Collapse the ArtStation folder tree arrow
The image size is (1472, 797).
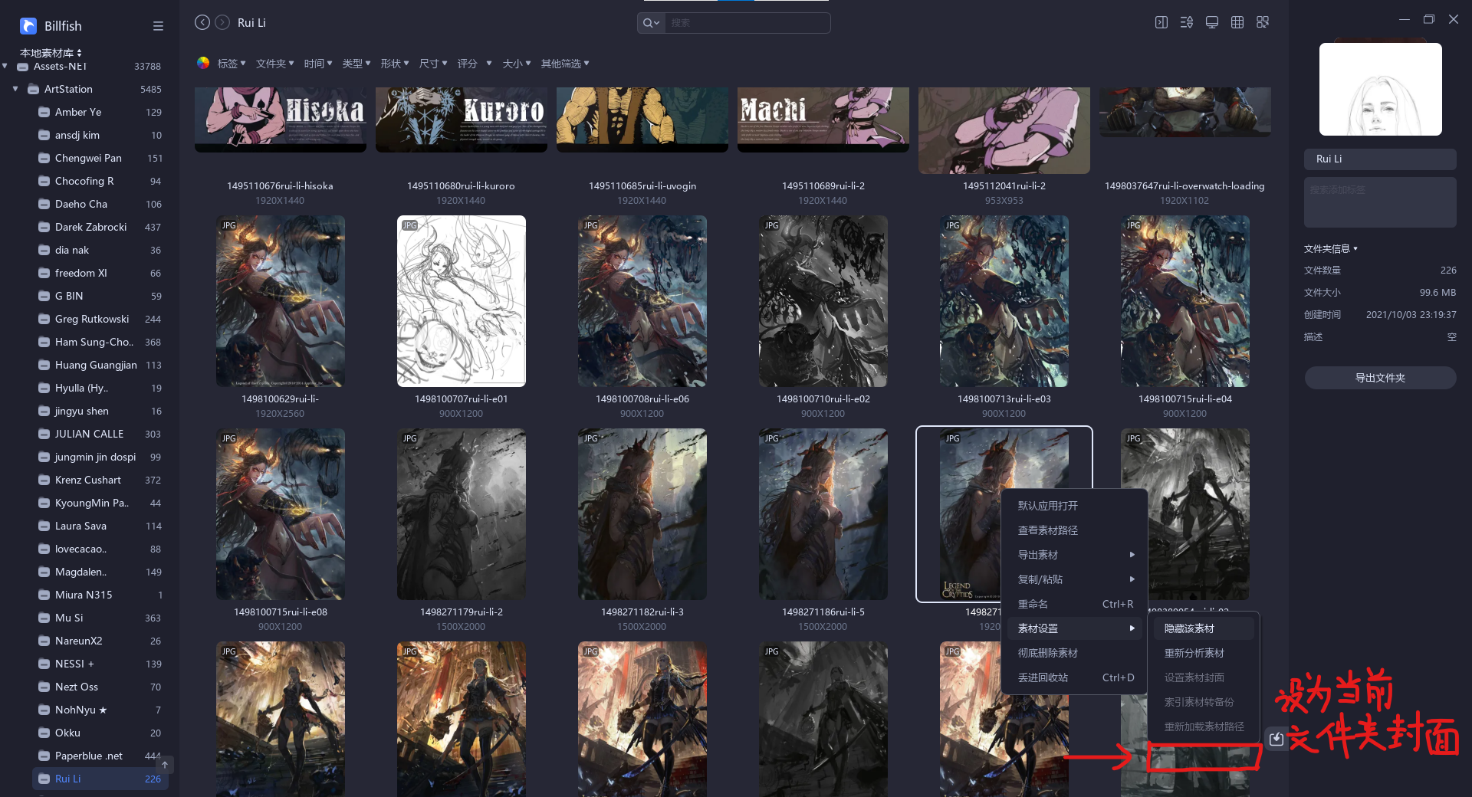15,89
